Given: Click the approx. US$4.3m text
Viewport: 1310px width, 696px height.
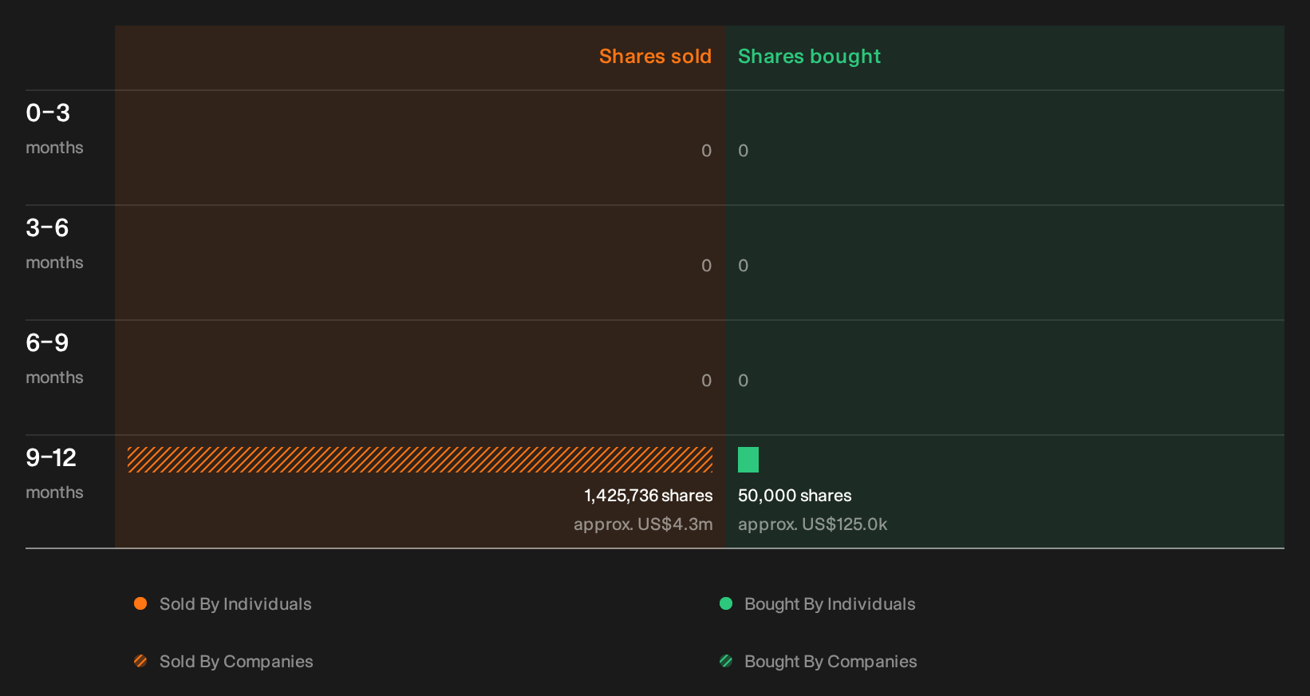Looking at the screenshot, I should click(x=643, y=524).
